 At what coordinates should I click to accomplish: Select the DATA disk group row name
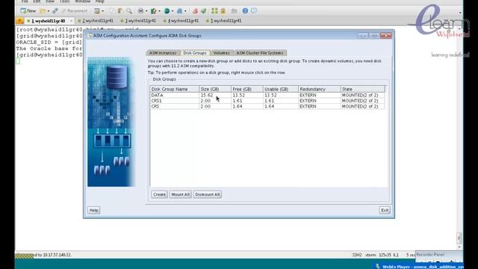(158, 95)
